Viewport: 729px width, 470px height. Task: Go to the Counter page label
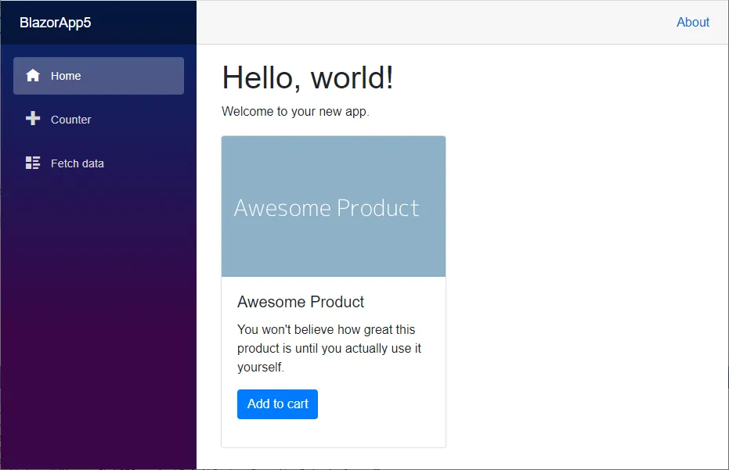click(70, 120)
